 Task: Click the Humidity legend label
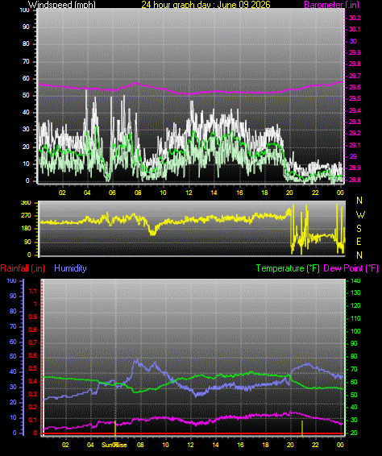(70, 268)
